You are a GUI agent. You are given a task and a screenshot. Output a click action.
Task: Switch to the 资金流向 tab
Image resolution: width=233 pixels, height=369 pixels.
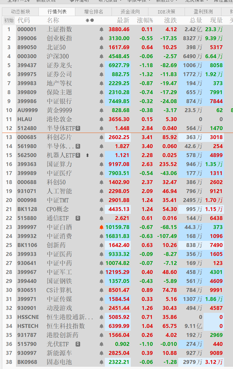pyautogui.click(x=130, y=12)
